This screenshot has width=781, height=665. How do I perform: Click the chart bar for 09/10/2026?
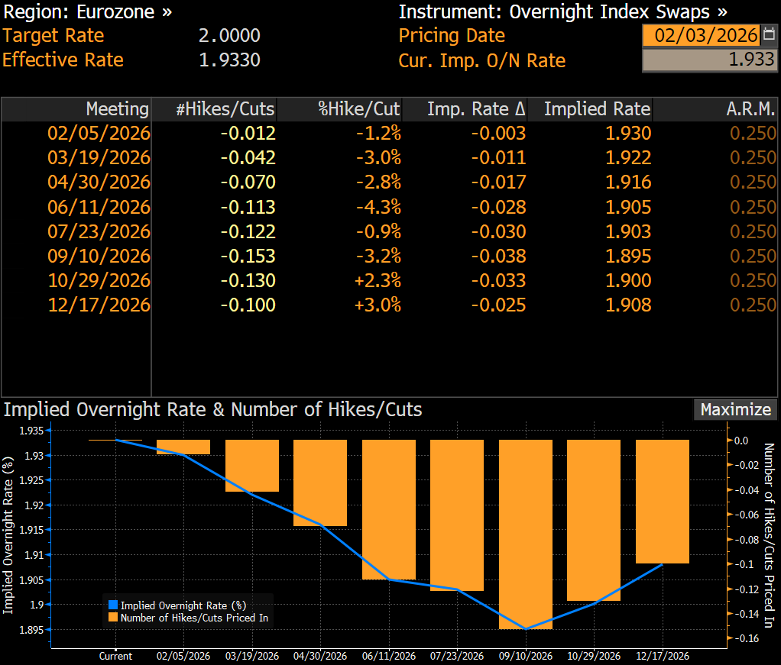(x=526, y=534)
